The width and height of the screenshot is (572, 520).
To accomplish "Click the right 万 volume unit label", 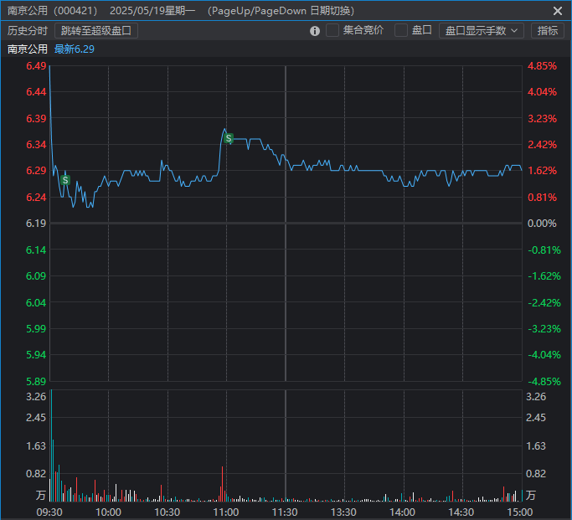I will 531,496.
